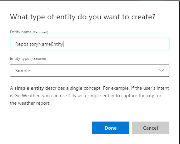
Task: Focus the Entity name text field
Action: click(90, 44)
